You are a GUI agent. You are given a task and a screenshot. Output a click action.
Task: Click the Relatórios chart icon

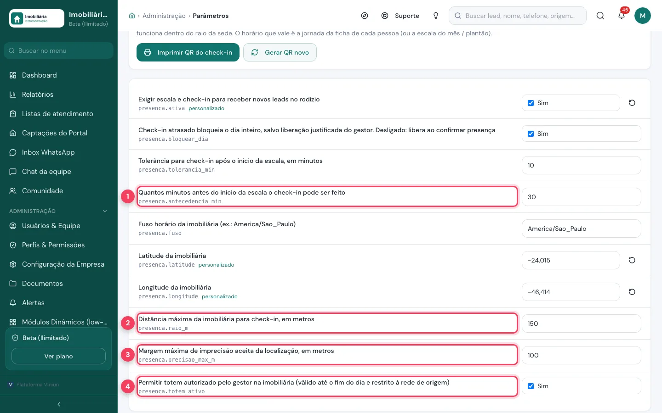(13, 95)
